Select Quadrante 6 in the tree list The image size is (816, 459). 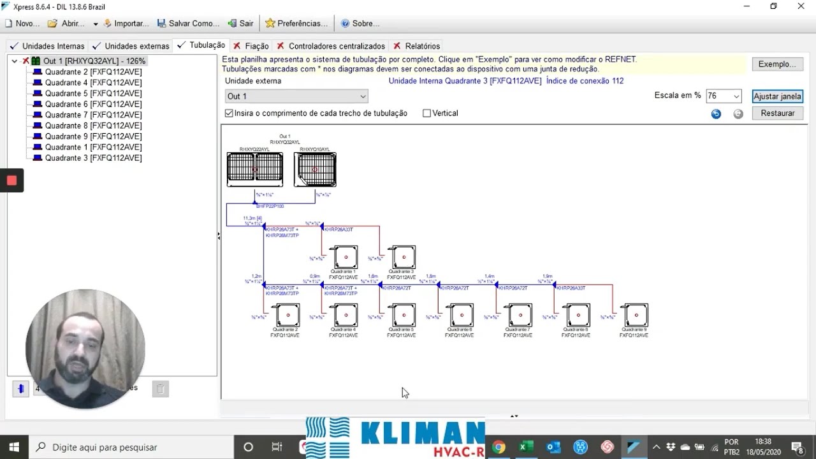93,104
